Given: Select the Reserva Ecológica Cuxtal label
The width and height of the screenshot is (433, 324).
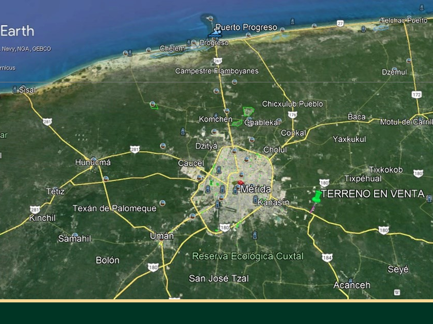Looking at the screenshot, I should click(248, 256).
